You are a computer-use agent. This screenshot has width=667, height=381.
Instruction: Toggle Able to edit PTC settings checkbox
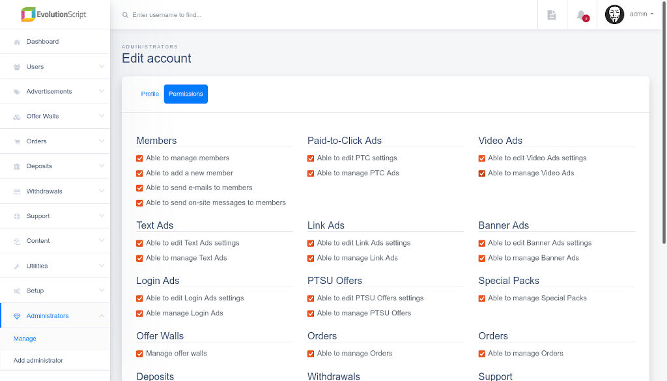pos(311,158)
